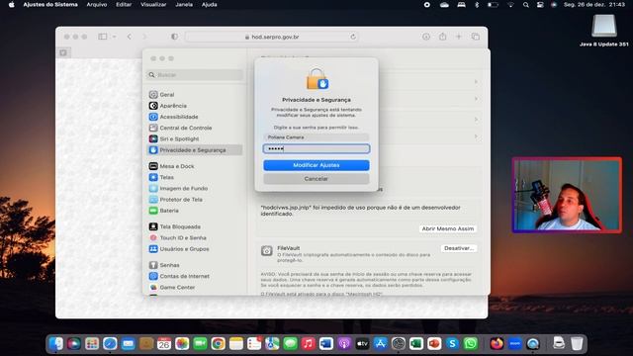The width and height of the screenshot is (633, 356).
Task: Click the FileVault Desativar button
Action: coord(459,248)
